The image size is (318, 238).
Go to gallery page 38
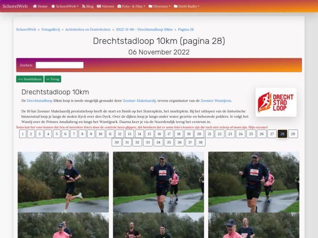[x=200, y=142]
